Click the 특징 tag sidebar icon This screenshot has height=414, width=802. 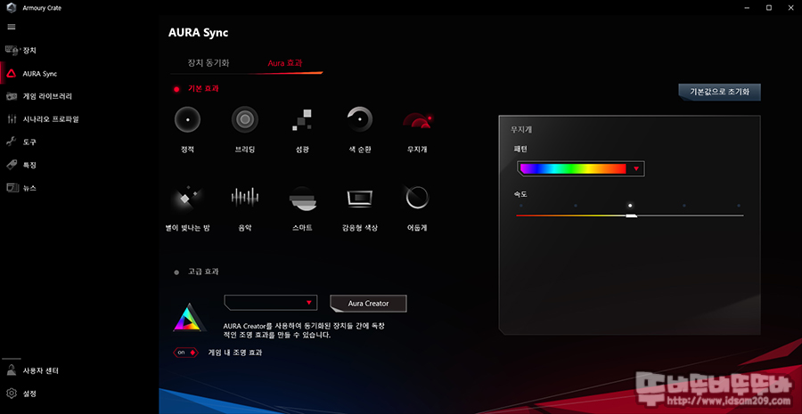tap(12, 165)
